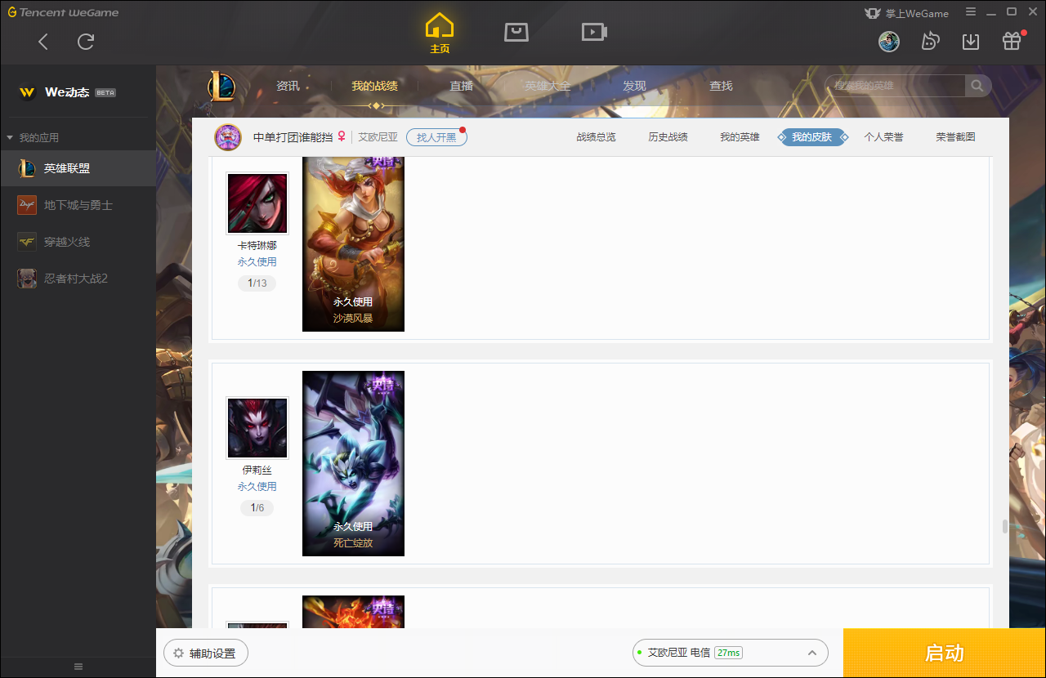This screenshot has width=1046, height=678.
Task: Click the League of Legends L logo
Action: pyautogui.click(x=221, y=86)
